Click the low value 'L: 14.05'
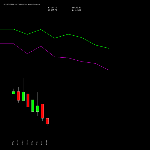150x150 pixels. pyautogui.click(x=76, y=10)
